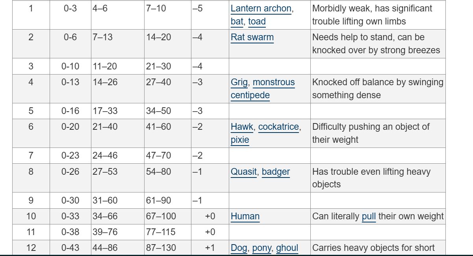Screen dimensions: 473x256
Task: Open the ghoul link
Action: 287,248
